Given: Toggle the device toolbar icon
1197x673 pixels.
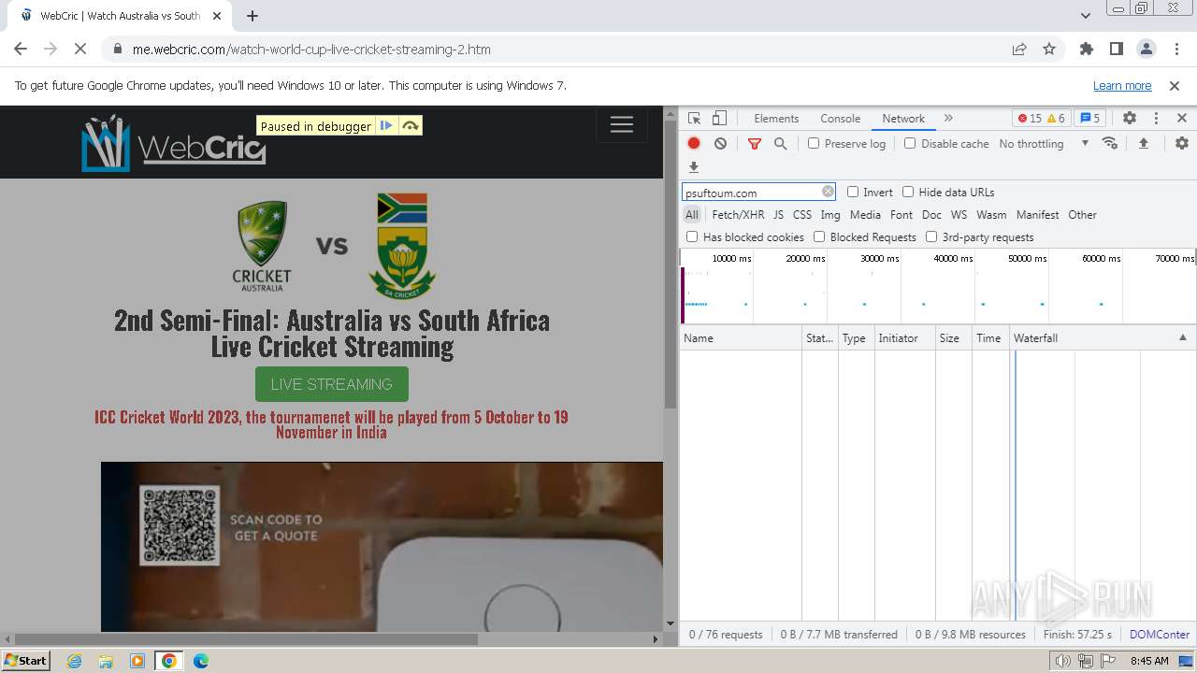Looking at the screenshot, I should (x=719, y=118).
